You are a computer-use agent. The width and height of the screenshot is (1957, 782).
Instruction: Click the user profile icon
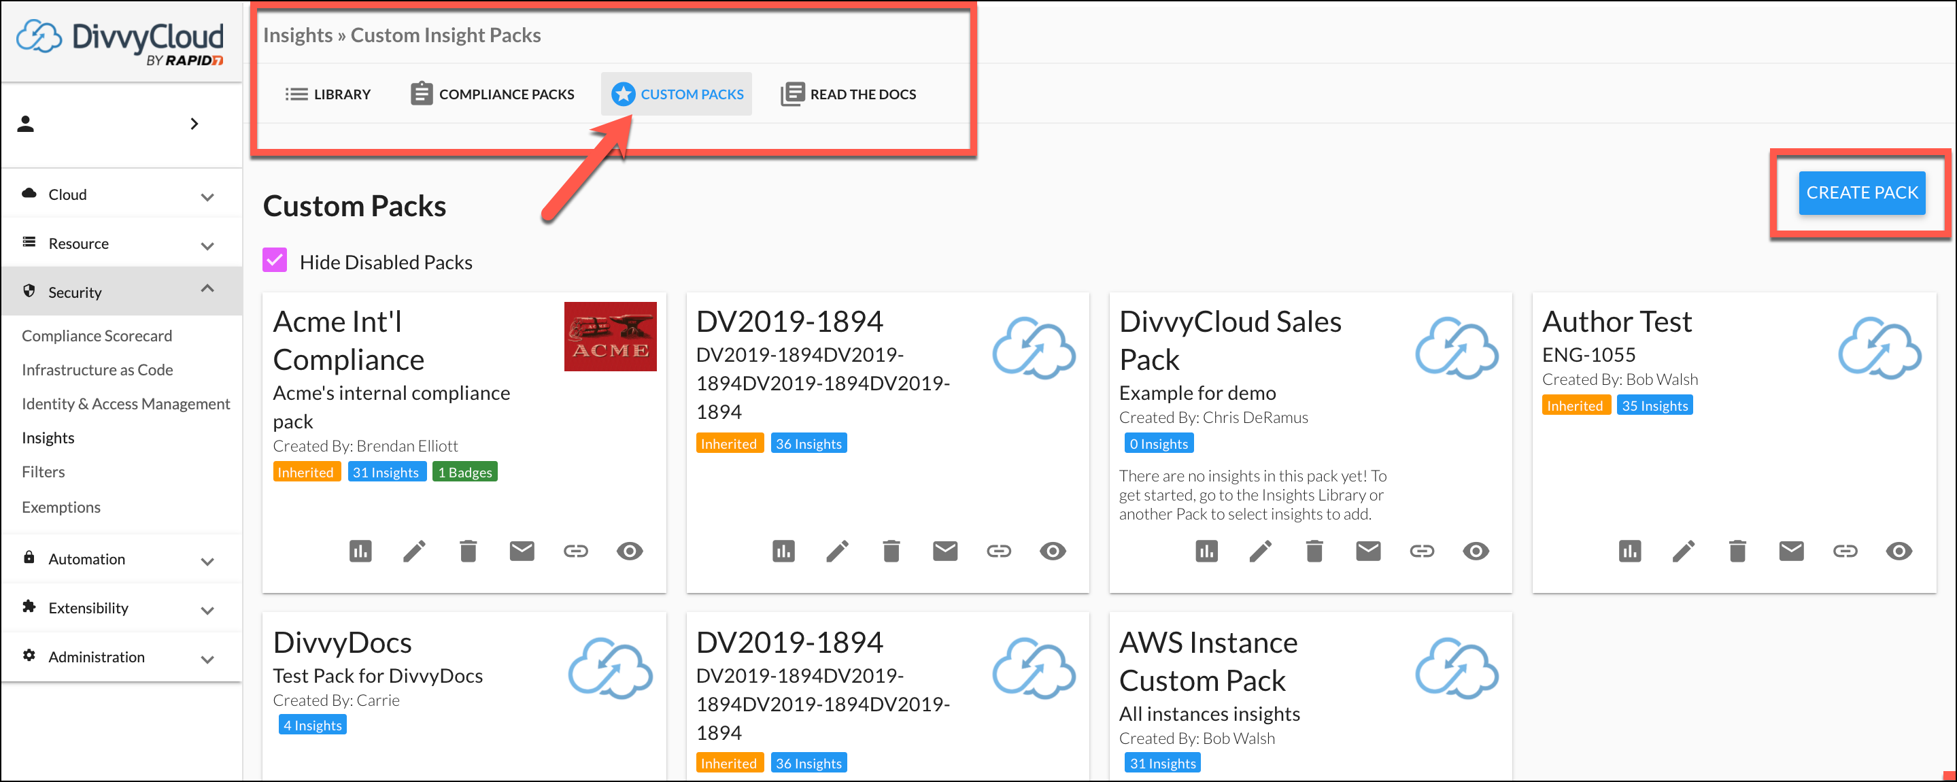[x=26, y=124]
